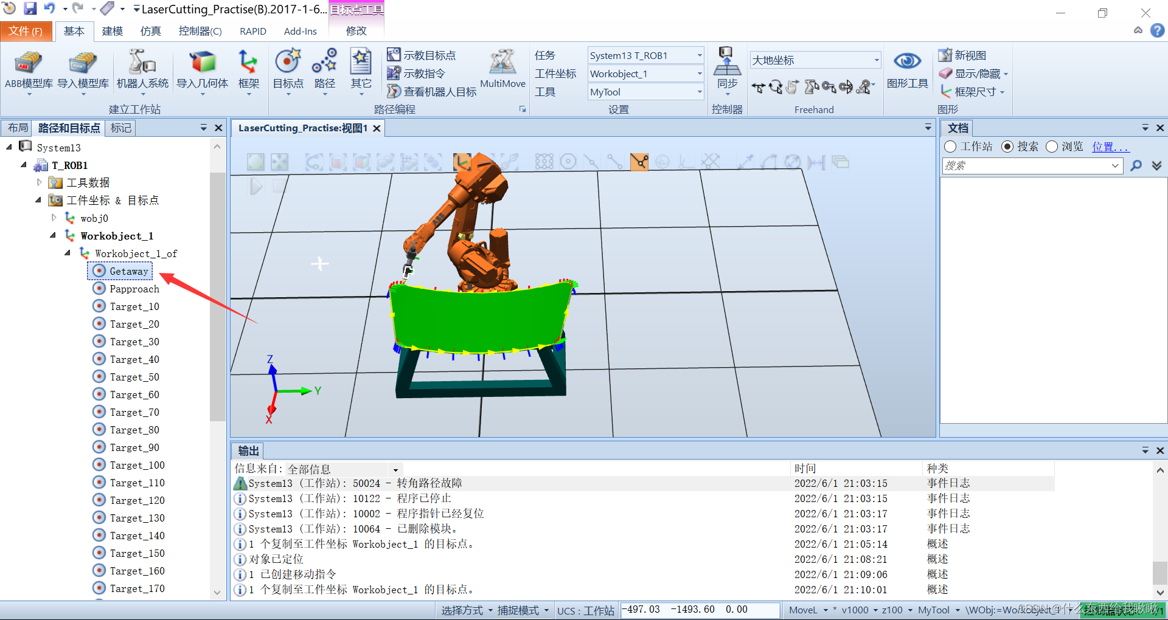The height and width of the screenshot is (620, 1168).
Task: Collapse the T_ROB1 tree node
Action: [x=24, y=165]
